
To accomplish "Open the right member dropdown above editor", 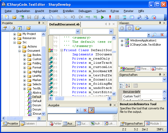I will click(111, 31).
